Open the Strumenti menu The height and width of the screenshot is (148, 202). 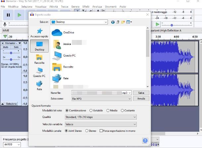[111, 7]
